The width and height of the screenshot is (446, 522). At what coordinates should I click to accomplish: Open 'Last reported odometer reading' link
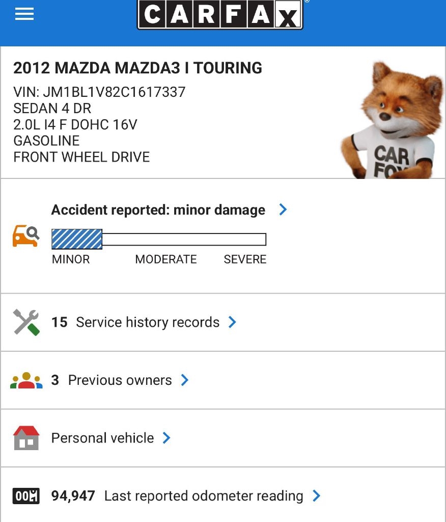coord(203,495)
